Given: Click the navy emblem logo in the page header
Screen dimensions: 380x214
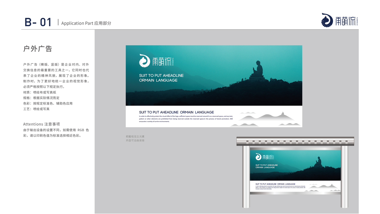Looking at the screenshot, I should (327, 20).
